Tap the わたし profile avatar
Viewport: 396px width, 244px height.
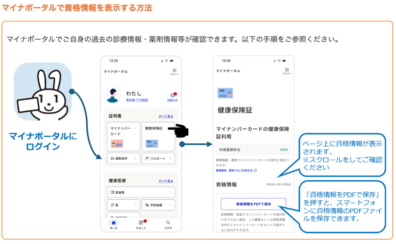112,95
